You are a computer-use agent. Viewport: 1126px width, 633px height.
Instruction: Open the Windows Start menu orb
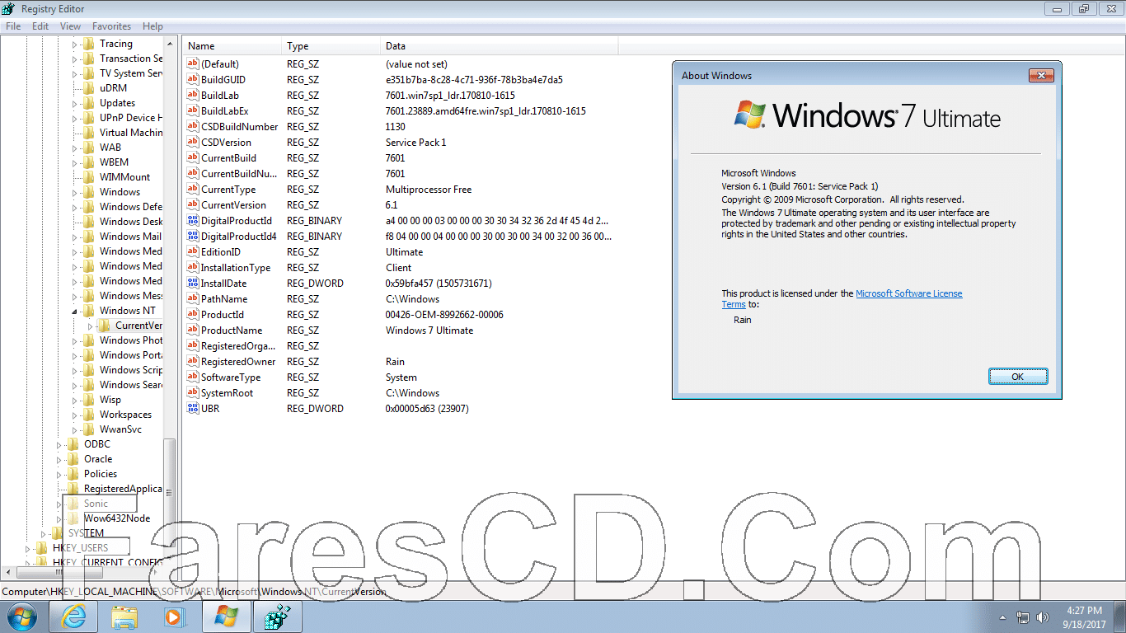click(22, 617)
